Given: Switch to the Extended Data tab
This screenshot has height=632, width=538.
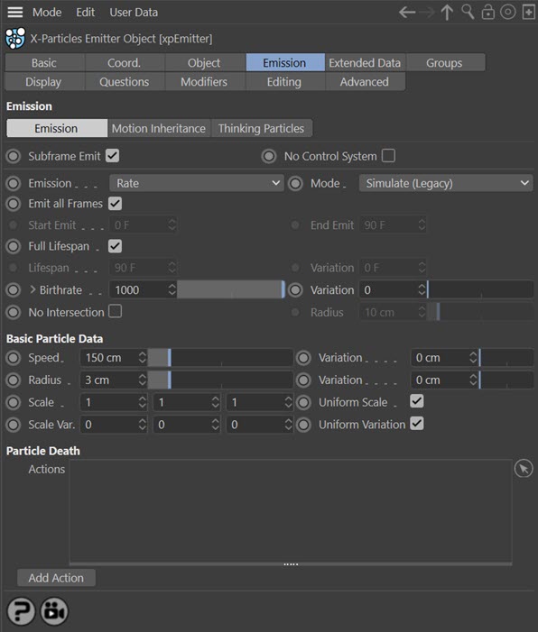Looking at the screenshot, I should click(365, 62).
